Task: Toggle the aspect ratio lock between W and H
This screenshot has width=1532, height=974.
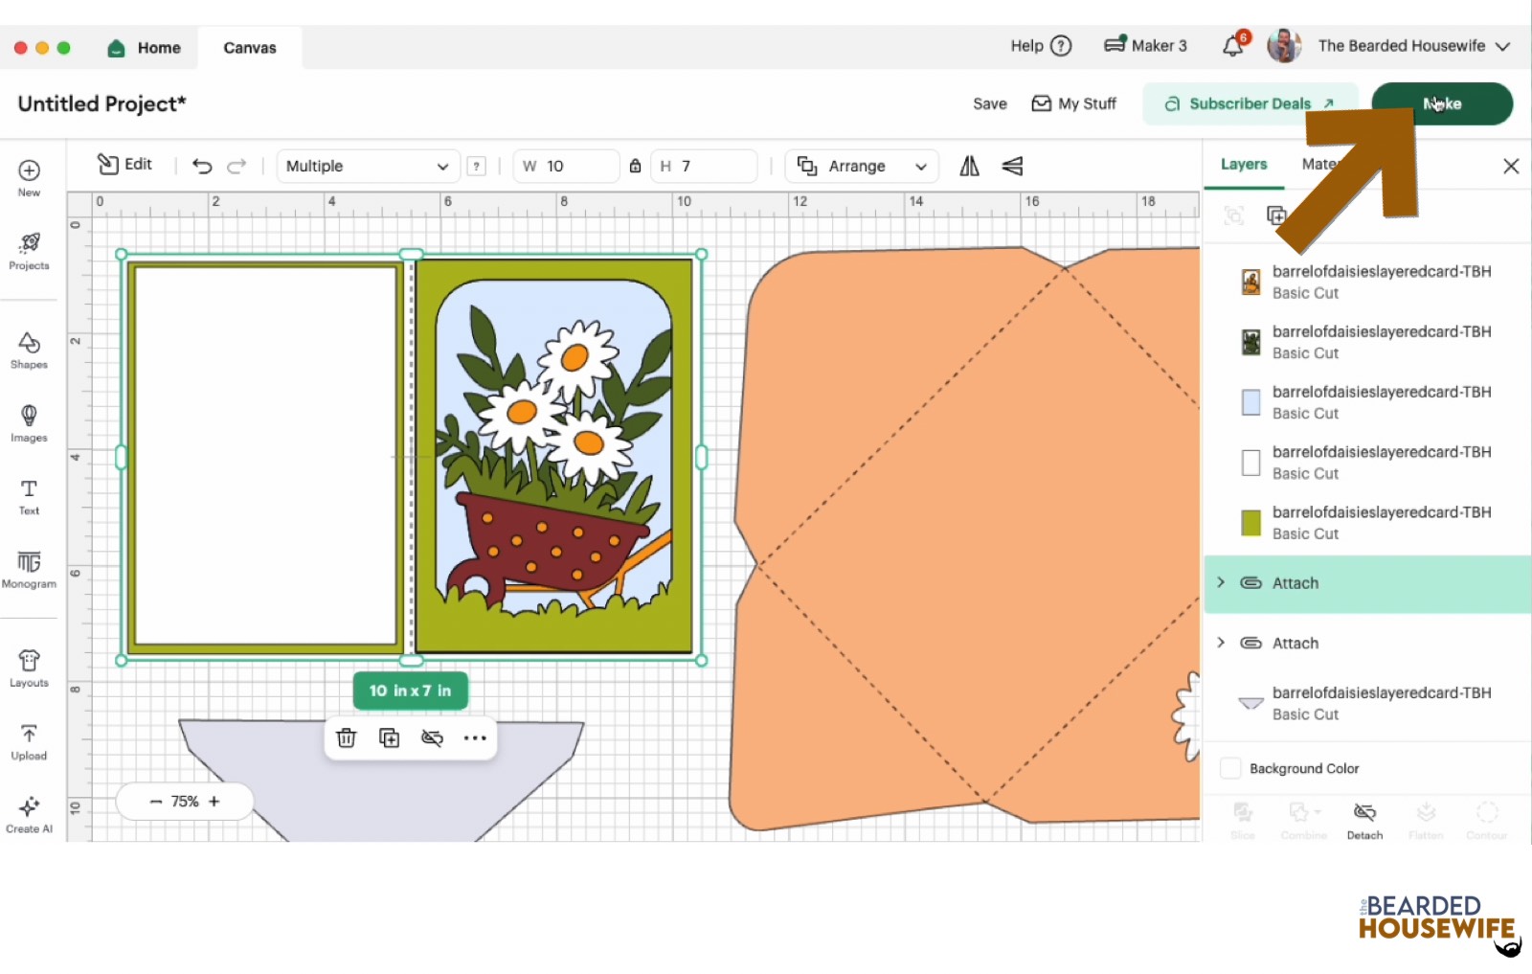Action: pyautogui.click(x=635, y=166)
